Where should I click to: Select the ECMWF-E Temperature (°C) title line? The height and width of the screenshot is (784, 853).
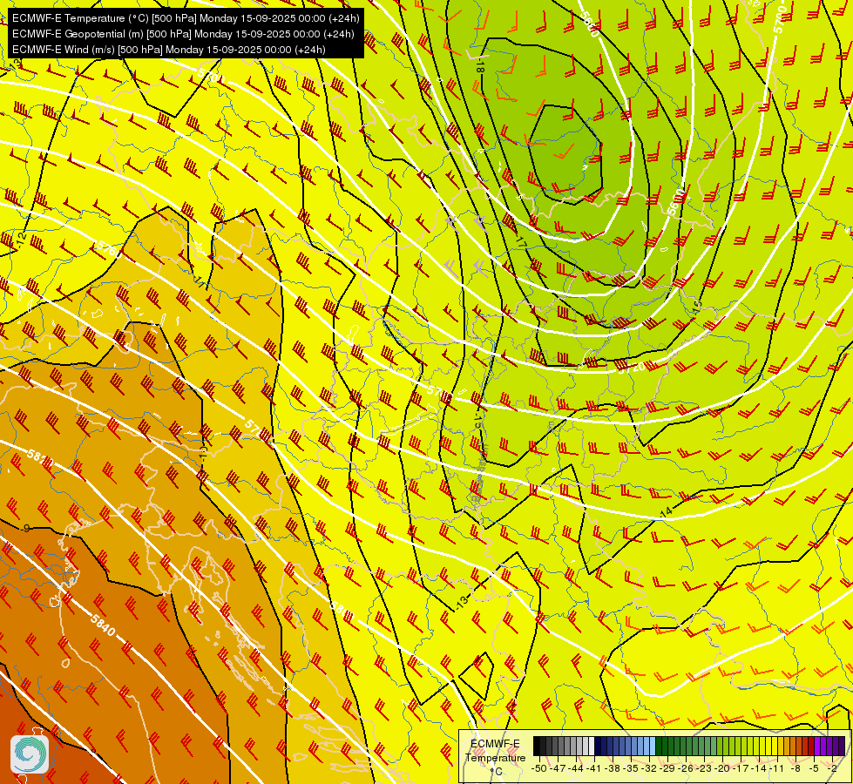pos(186,18)
